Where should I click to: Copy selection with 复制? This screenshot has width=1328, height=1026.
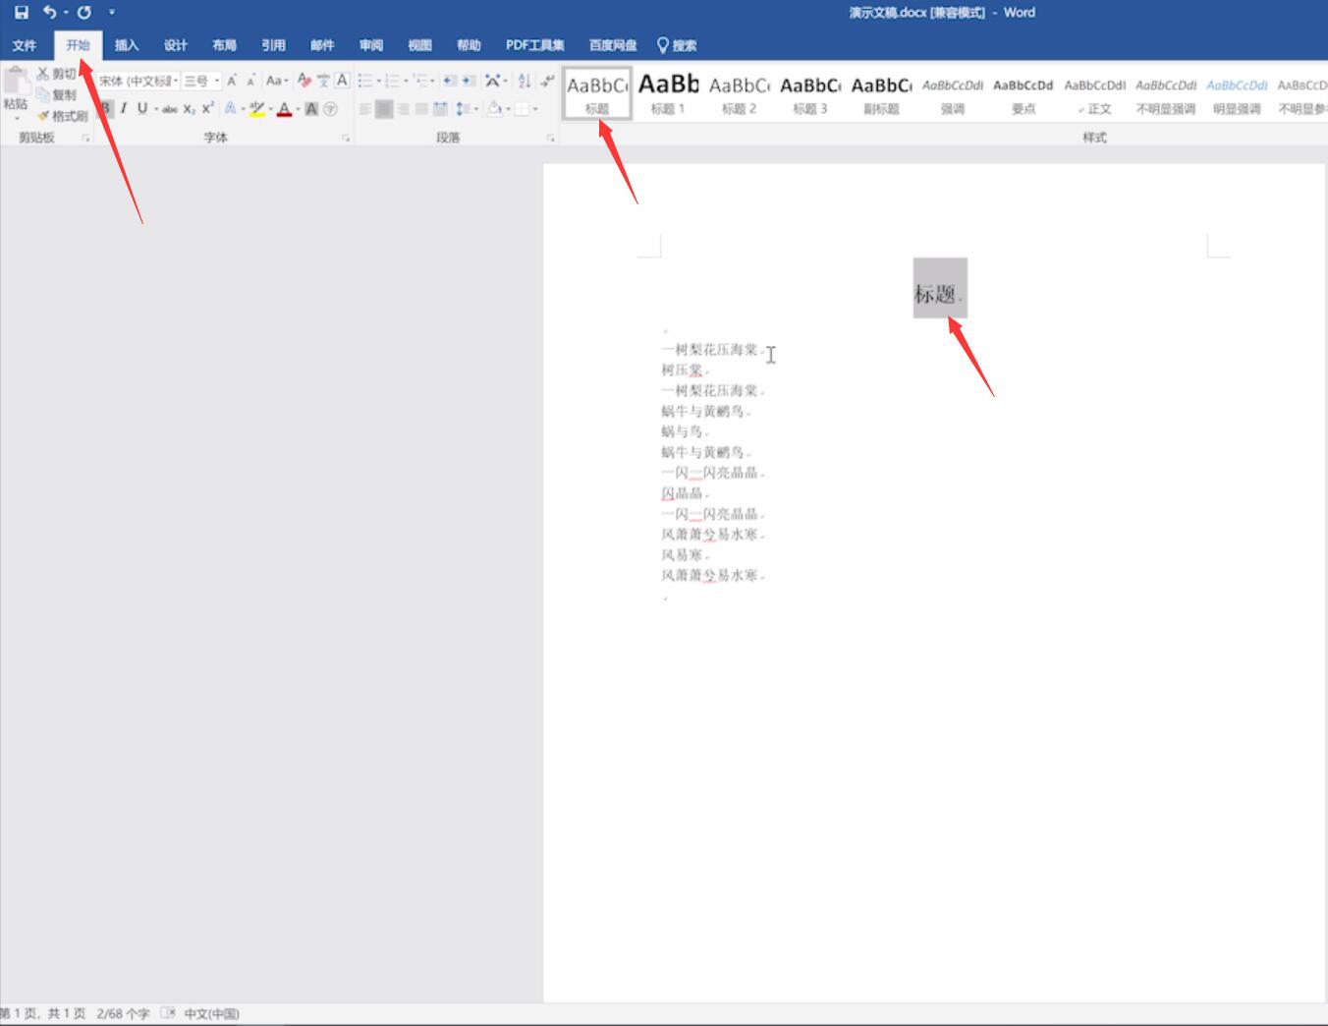[57, 95]
